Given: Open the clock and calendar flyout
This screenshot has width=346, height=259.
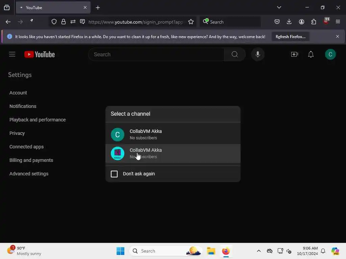Looking at the screenshot, I should (x=307, y=251).
